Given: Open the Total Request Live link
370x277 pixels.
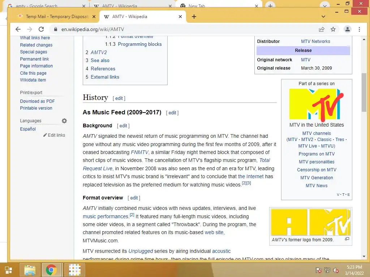Looking at the screenshot, I should (264, 160).
